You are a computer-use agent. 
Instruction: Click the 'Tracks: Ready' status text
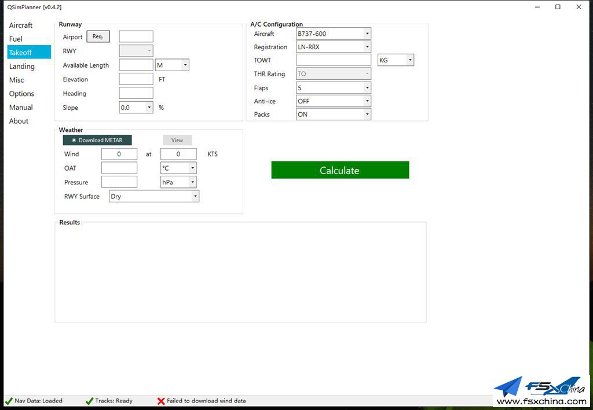coord(114,401)
